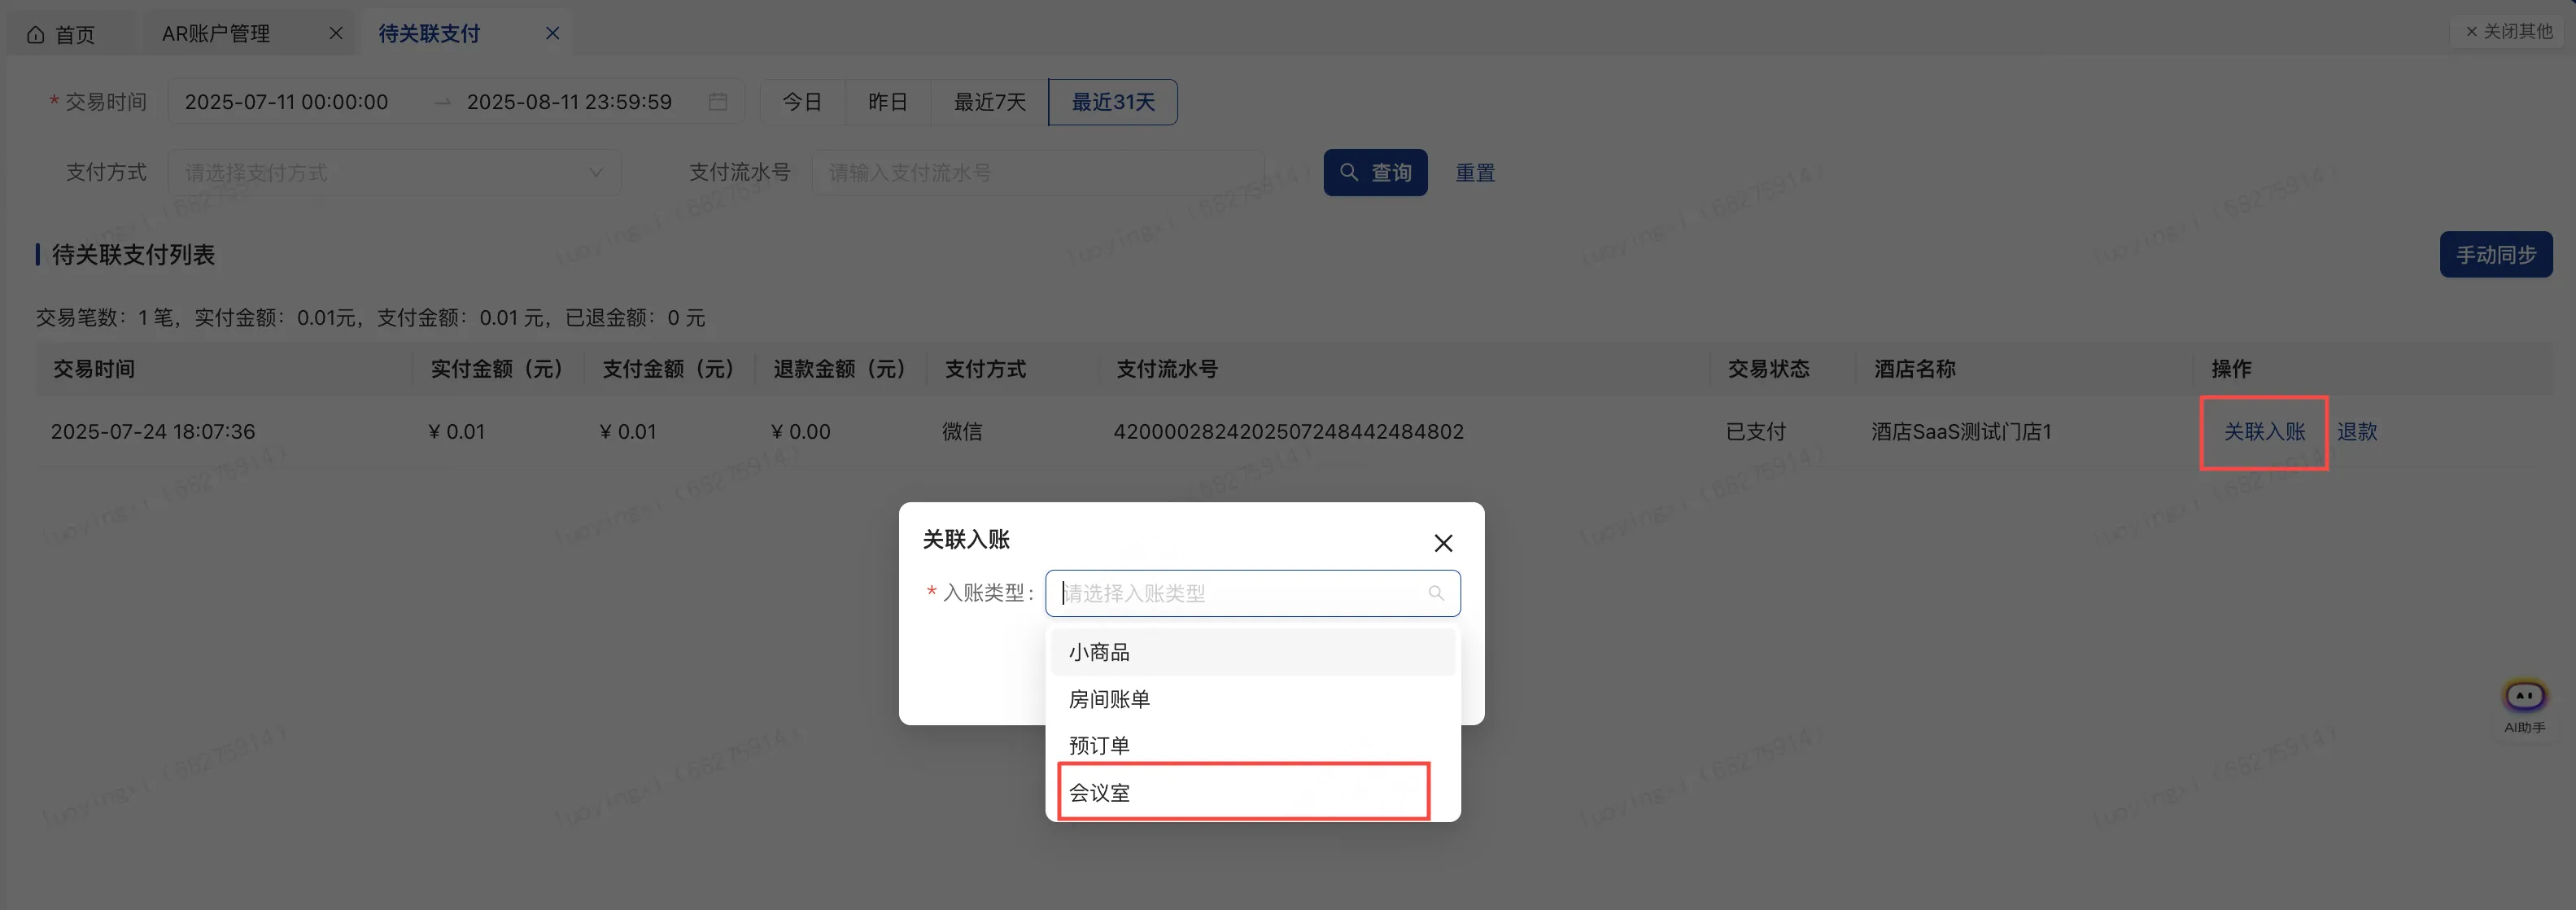The height and width of the screenshot is (910, 2576).
Task: Click the 查询 search button
Action: click(x=1375, y=173)
